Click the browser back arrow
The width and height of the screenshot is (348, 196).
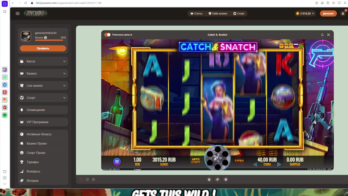tap(13, 3)
